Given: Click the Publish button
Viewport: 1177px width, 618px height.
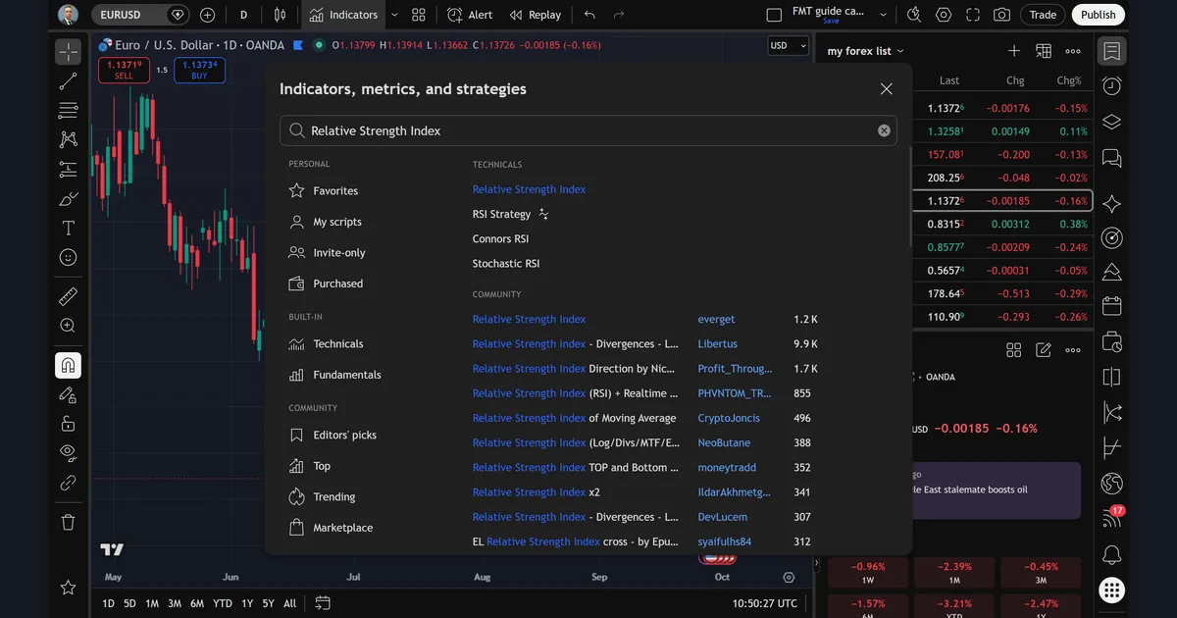Looking at the screenshot, I should pos(1099,15).
